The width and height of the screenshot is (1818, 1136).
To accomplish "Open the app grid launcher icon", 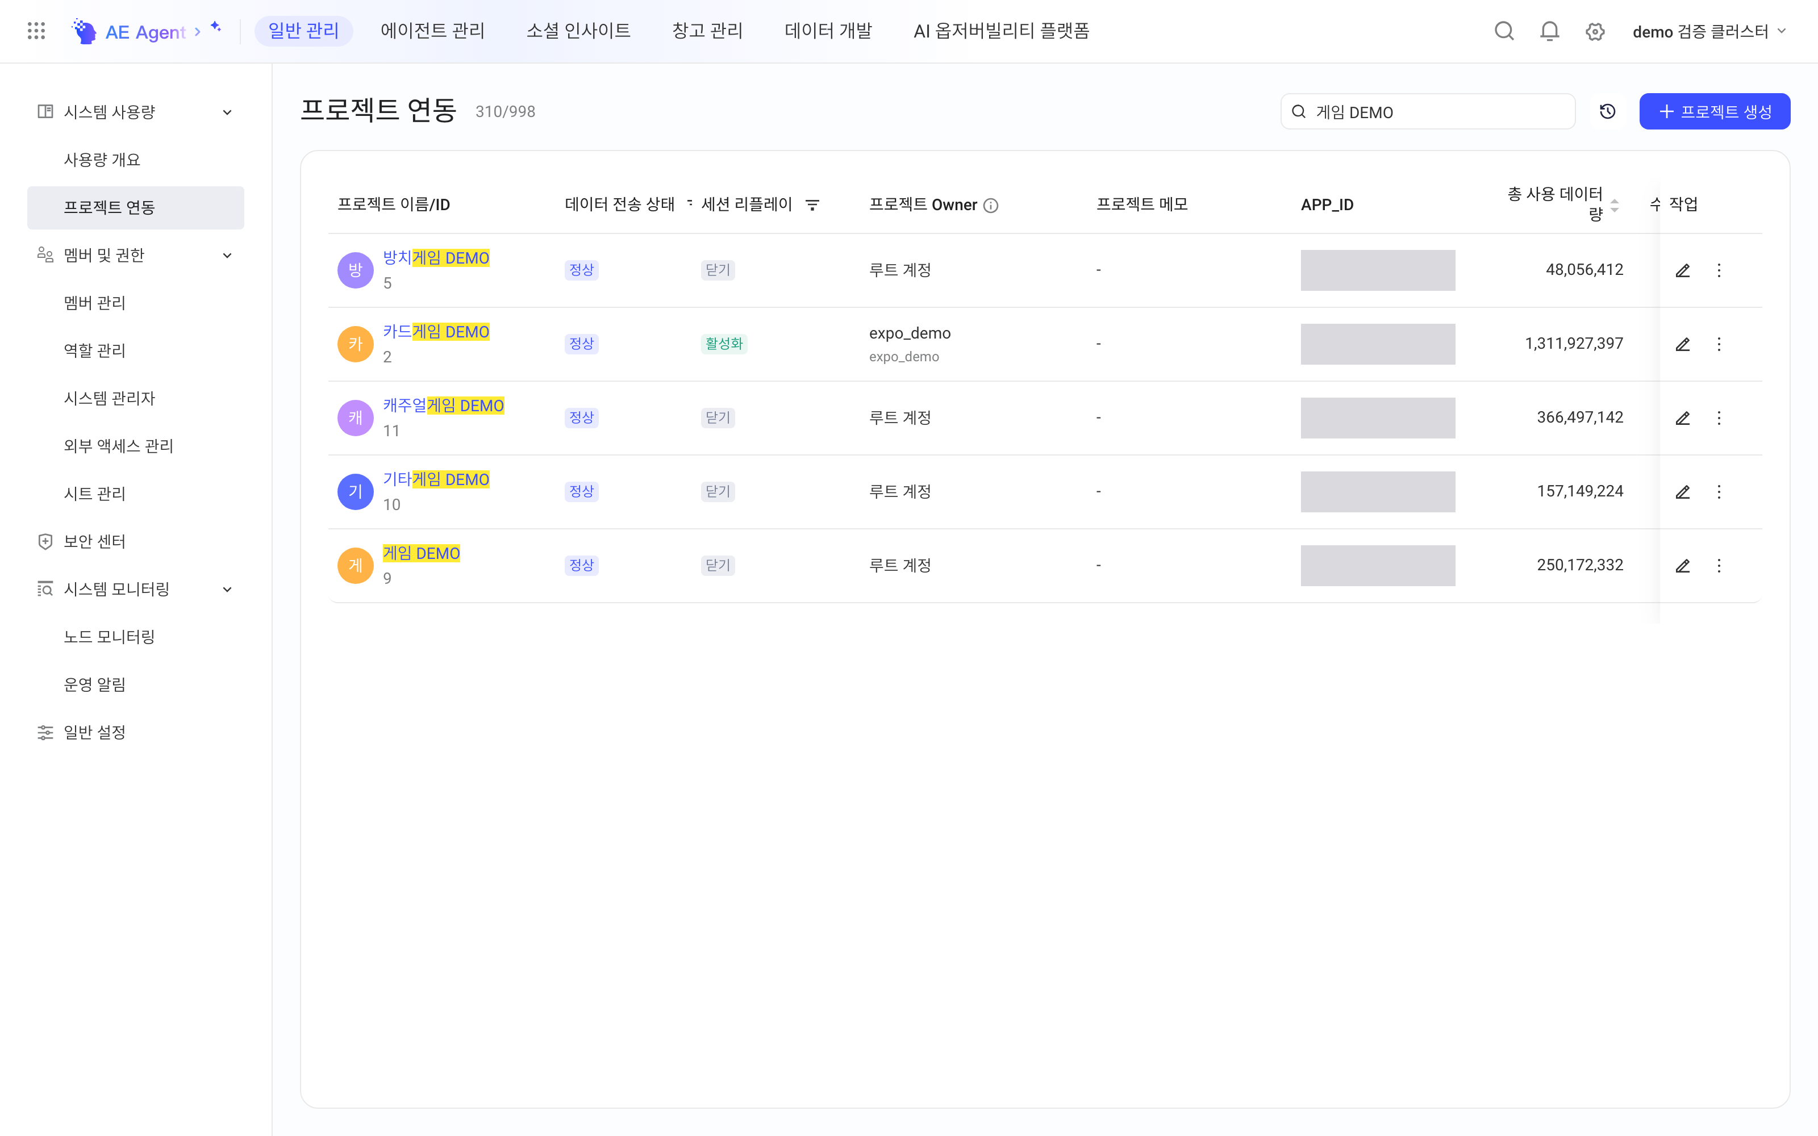I will tap(36, 31).
